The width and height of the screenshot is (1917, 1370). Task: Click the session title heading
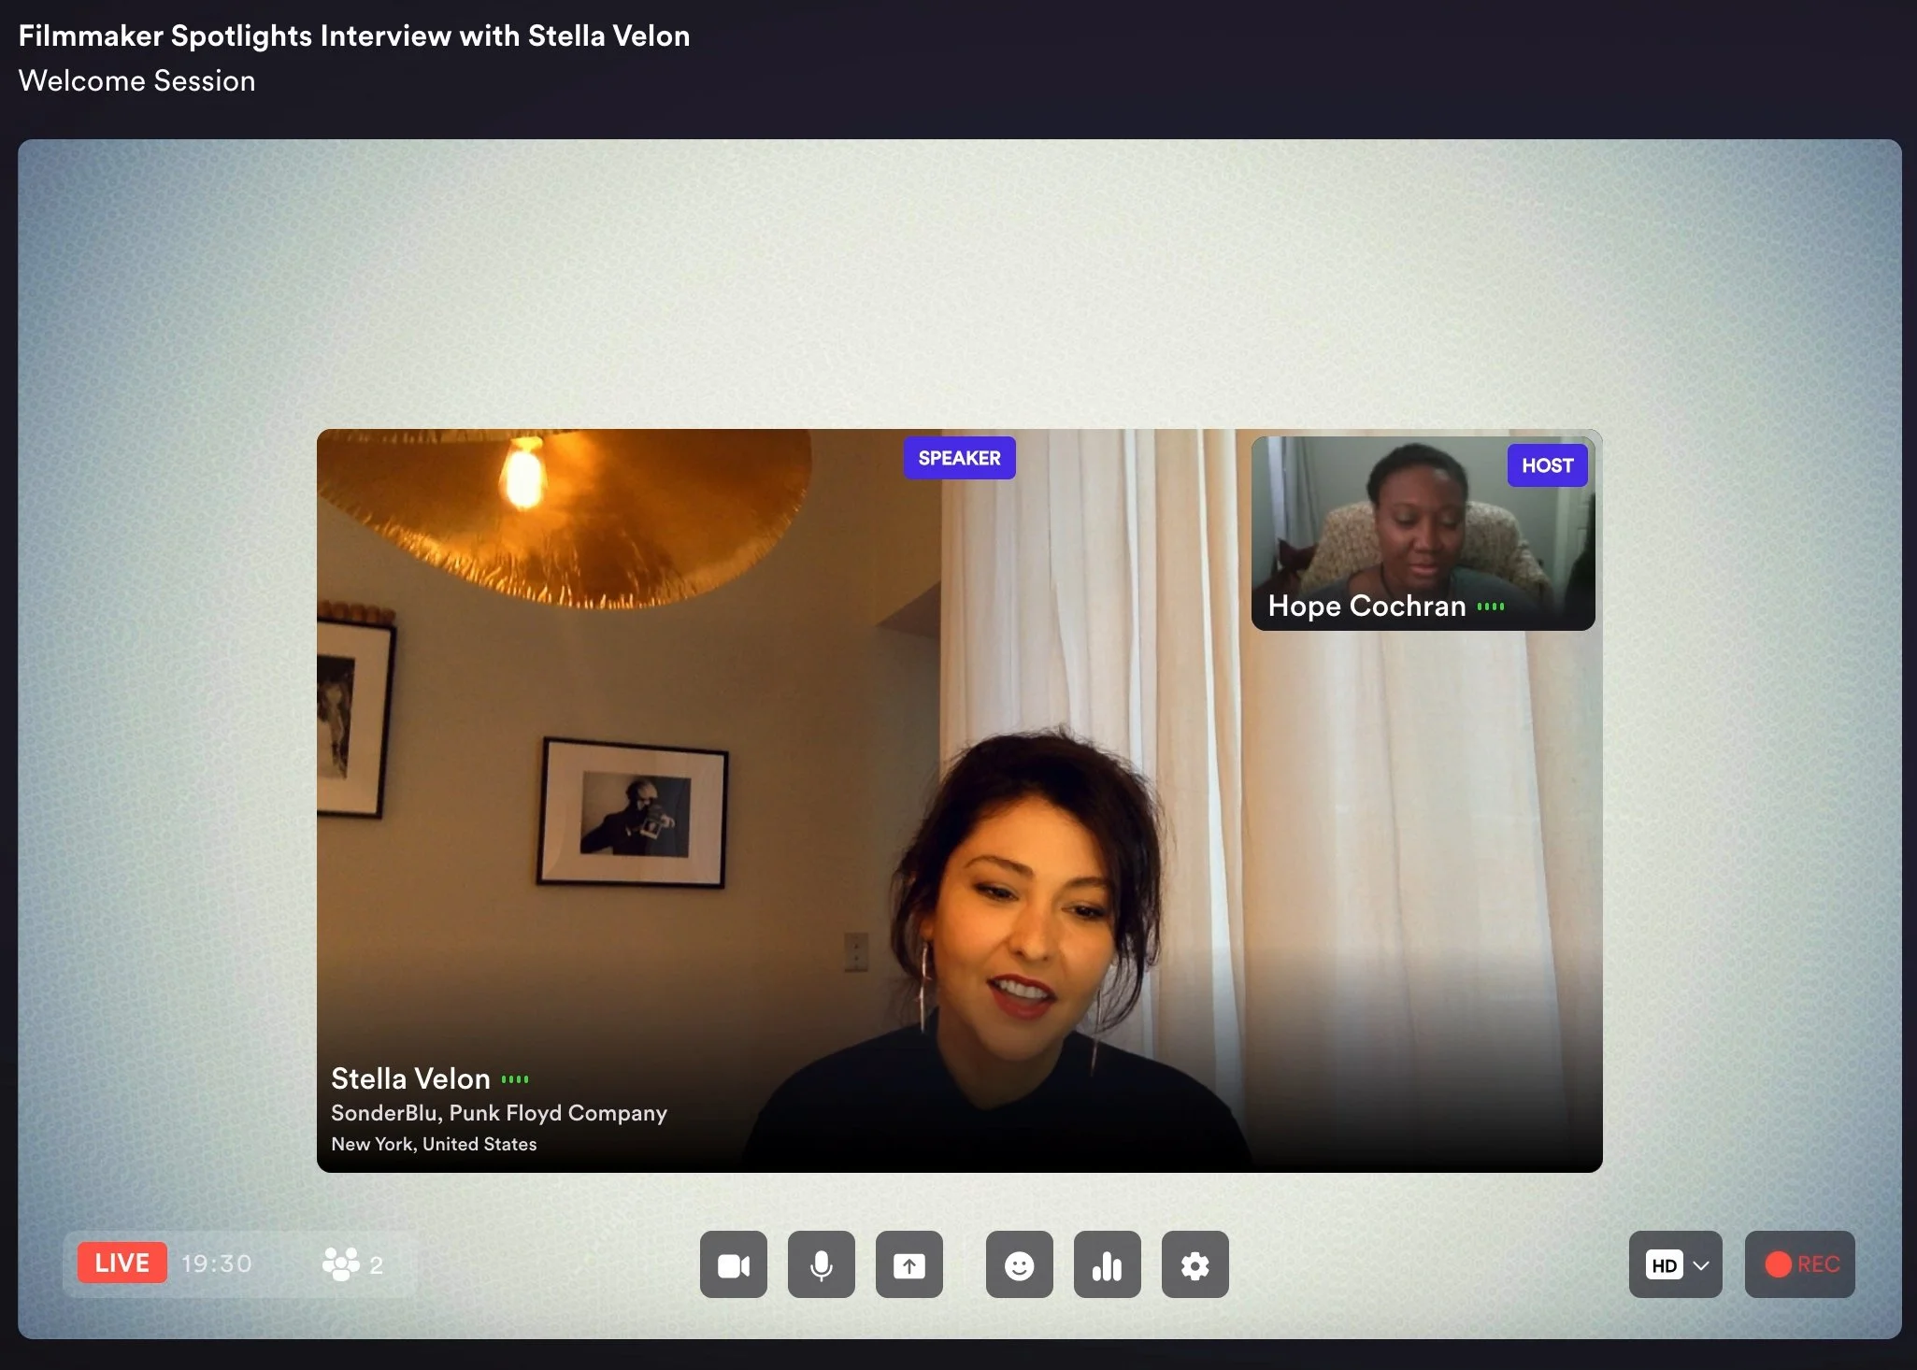[x=354, y=36]
